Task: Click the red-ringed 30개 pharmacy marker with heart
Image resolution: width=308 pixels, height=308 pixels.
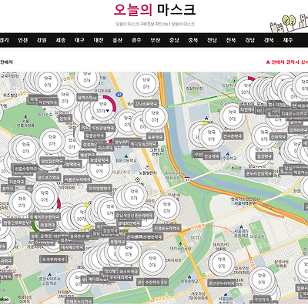Action: coord(102,108)
